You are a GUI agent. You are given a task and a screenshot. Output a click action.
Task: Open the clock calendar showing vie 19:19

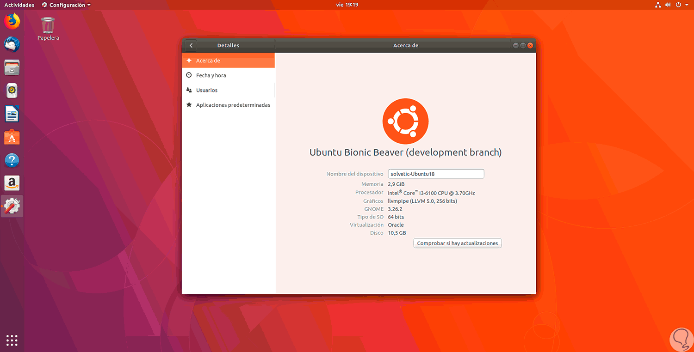click(347, 5)
